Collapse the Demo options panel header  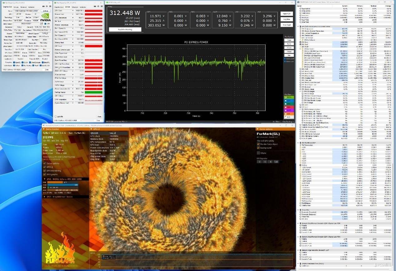[x=258, y=129]
